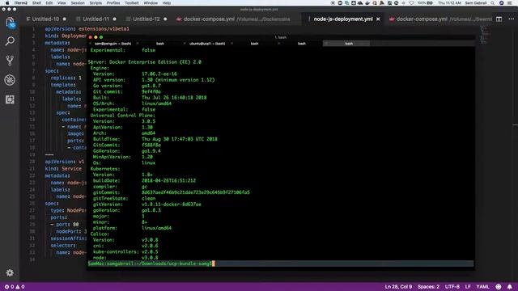Open the Toolbelt menu
518x291 pixels.
click(131, 3)
